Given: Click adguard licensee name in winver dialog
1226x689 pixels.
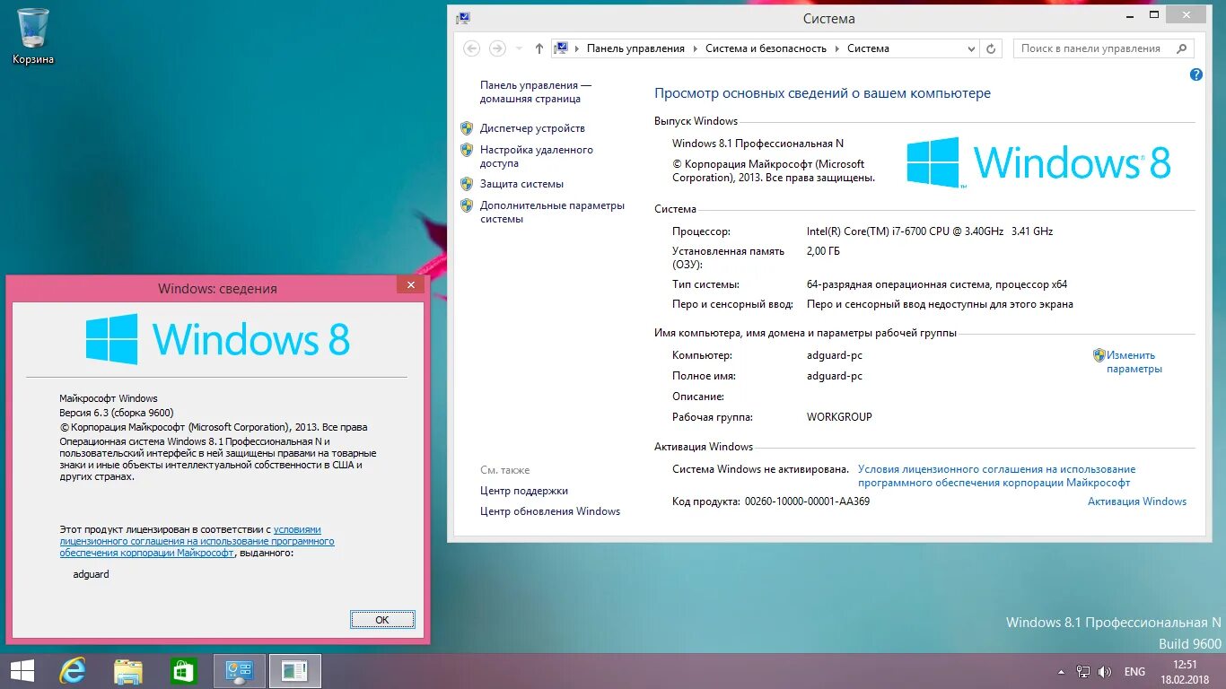Looking at the screenshot, I should (x=91, y=574).
